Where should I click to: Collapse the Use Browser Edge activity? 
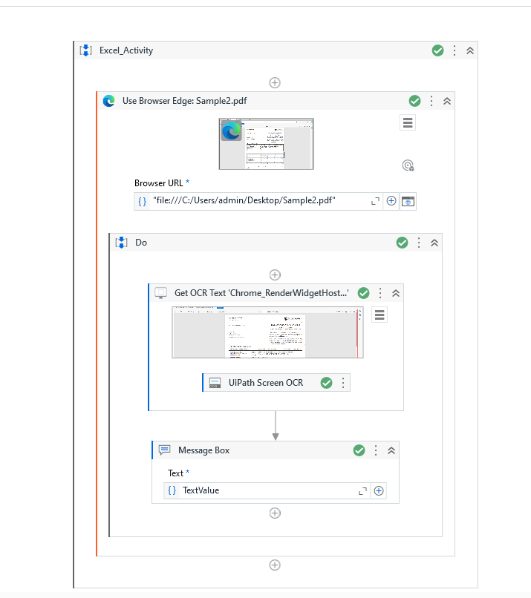[447, 101]
